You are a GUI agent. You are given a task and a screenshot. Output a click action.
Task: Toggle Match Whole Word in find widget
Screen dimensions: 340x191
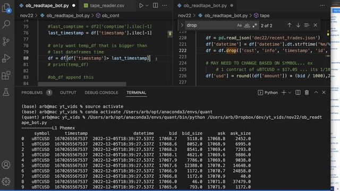[x=247, y=25]
